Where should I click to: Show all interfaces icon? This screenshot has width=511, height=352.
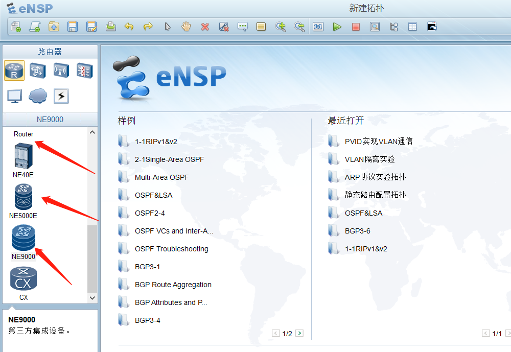click(x=393, y=27)
